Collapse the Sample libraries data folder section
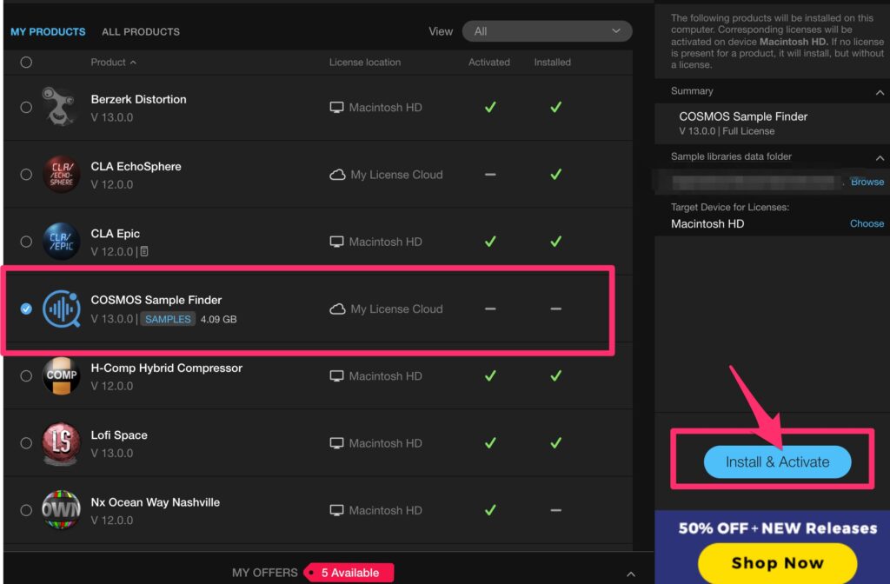Screen dimensions: 890x584 pyautogui.click(x=880, y=158)
